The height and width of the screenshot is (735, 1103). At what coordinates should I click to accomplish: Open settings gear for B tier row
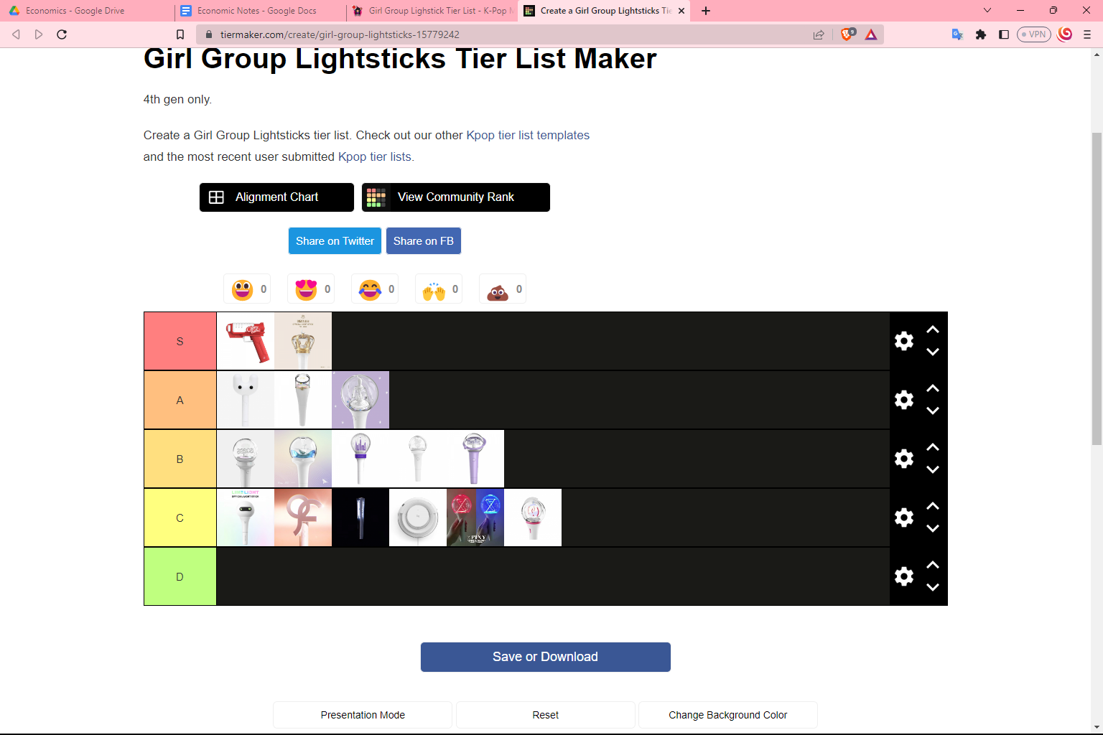[x=904, y=459]
